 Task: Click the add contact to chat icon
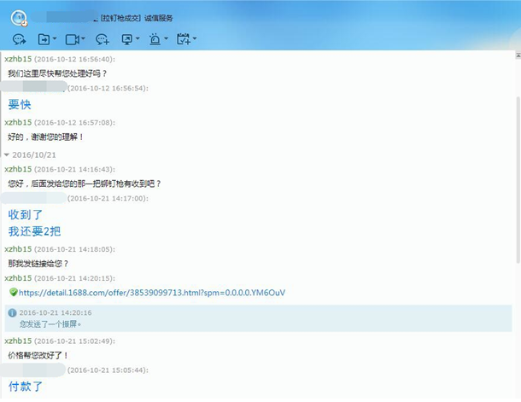coord(102,39)
